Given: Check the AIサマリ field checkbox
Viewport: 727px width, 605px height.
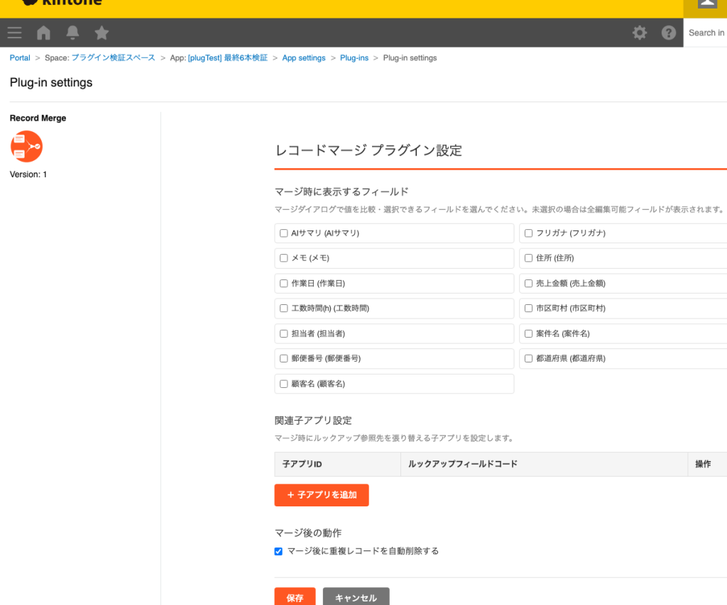Looking at the screenshot, I should tap(283, 233).
